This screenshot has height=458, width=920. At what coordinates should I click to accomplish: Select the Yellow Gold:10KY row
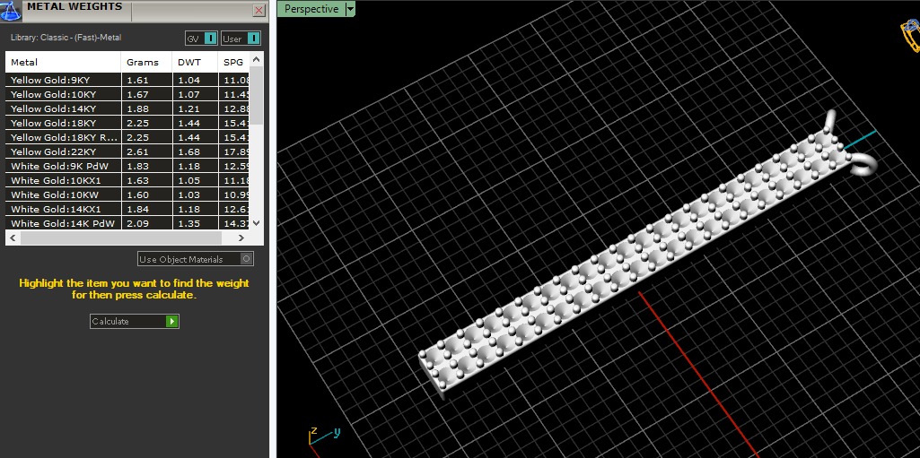point(127,94)
